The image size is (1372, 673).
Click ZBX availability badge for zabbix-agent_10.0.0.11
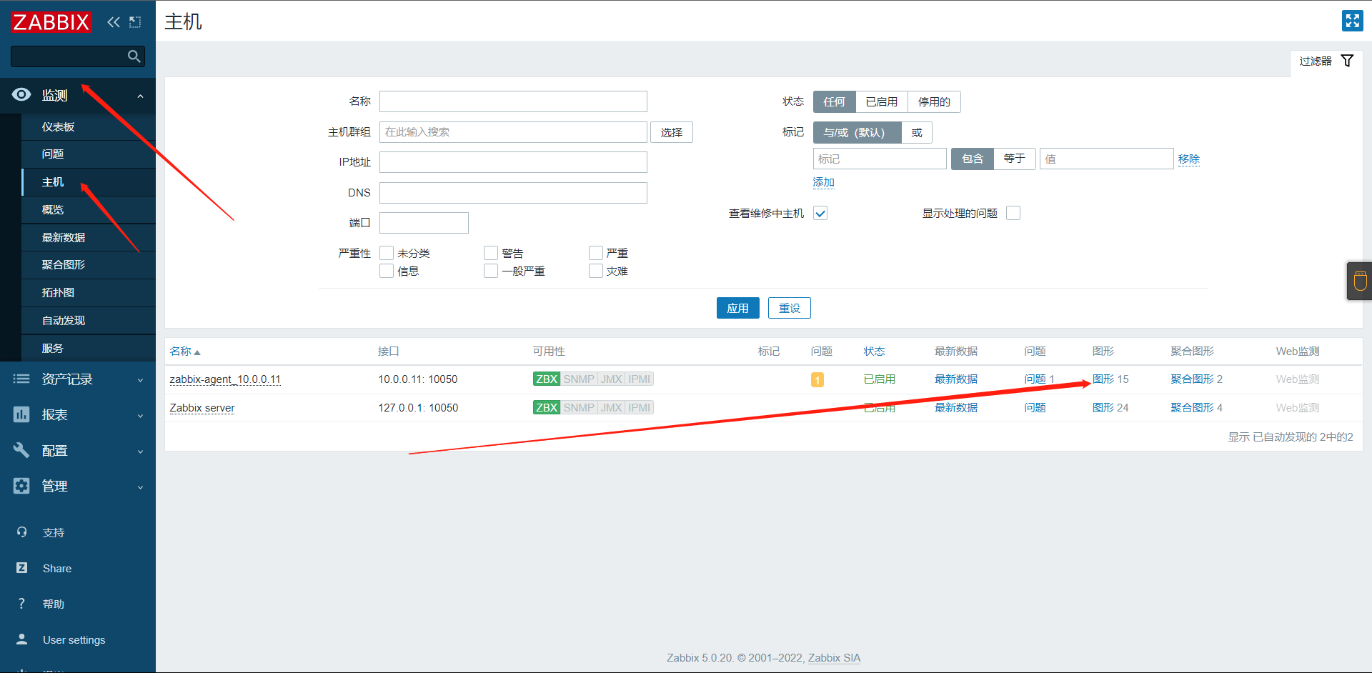[547, 379]
